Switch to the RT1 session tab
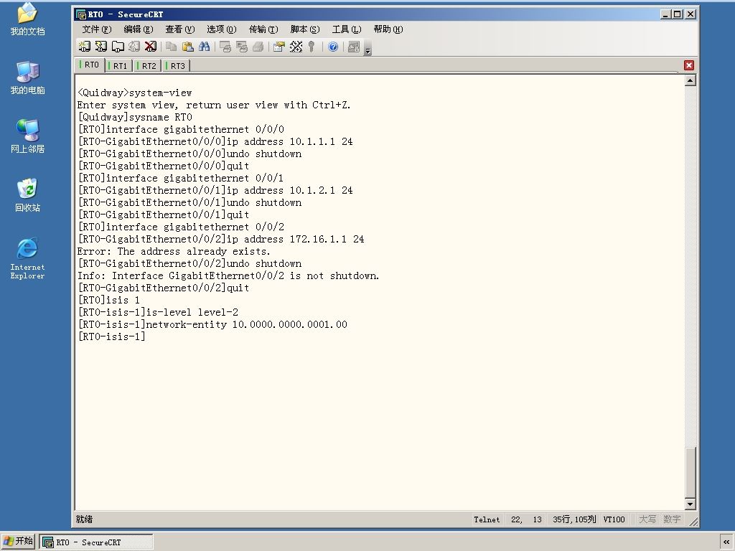The height and width of the screenshot is (551, 735). click(x=119, y=65)
